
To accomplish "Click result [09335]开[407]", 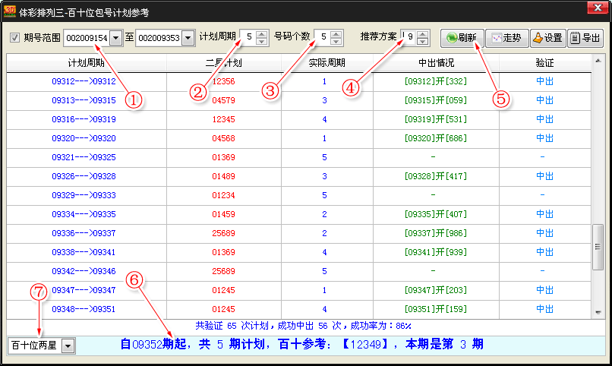I will pos(436,214).
